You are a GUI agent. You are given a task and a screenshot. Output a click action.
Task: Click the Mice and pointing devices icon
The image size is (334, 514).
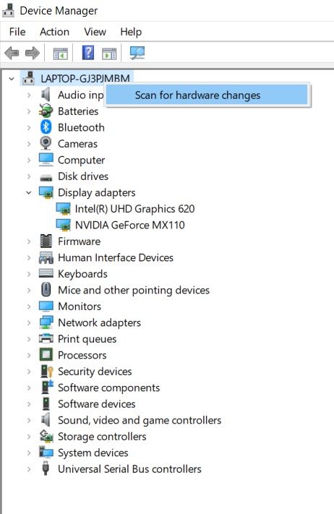point(46,290)
